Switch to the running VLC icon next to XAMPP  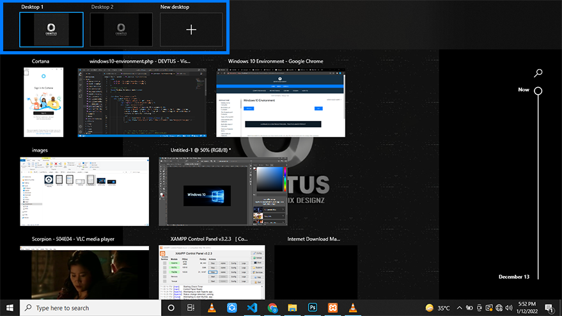[353, 308]
